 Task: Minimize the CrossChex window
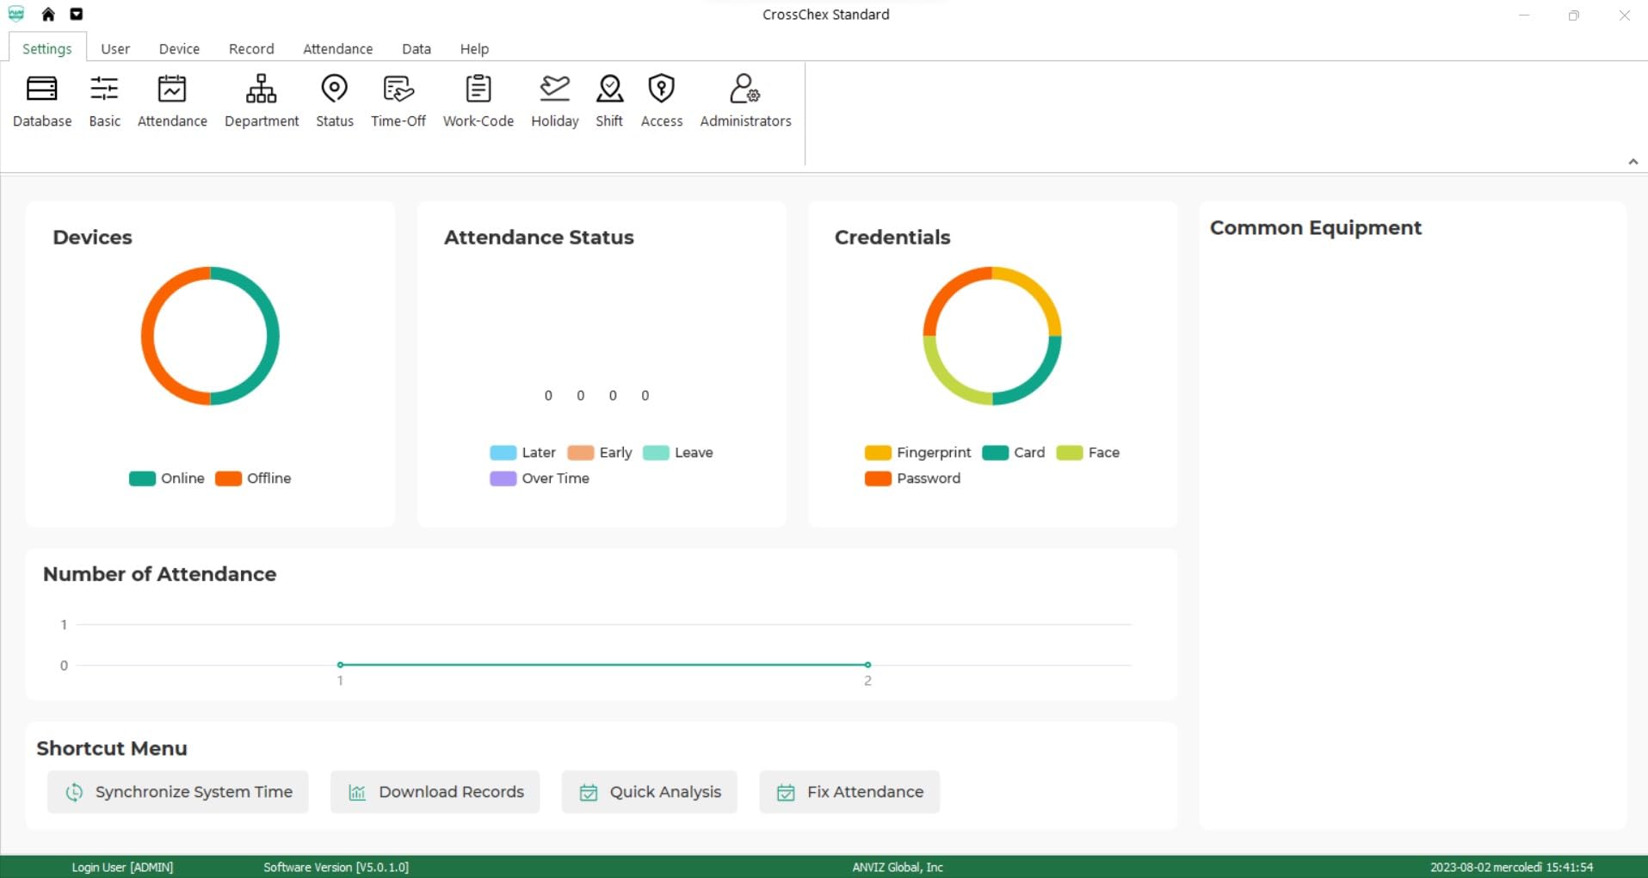point(1524,15)
